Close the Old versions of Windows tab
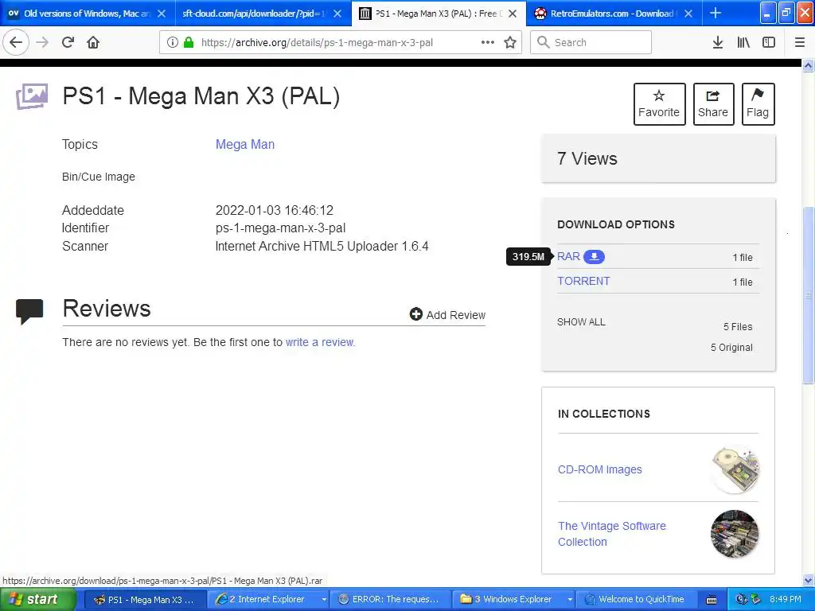The height and width of the screenshot is (611, 815). pyautogui.click(x=162, y=14)
